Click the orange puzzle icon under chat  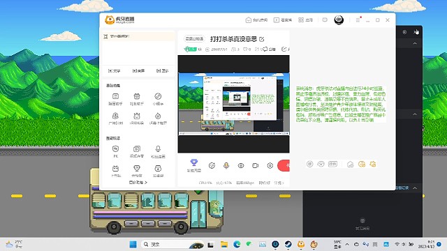coord(372,164)
